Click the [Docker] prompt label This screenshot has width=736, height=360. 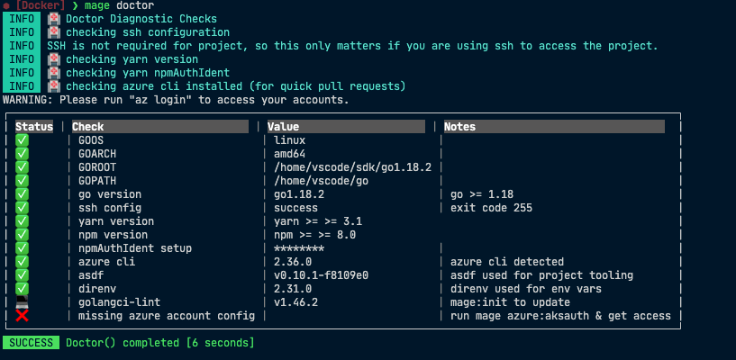coord(43,5)
